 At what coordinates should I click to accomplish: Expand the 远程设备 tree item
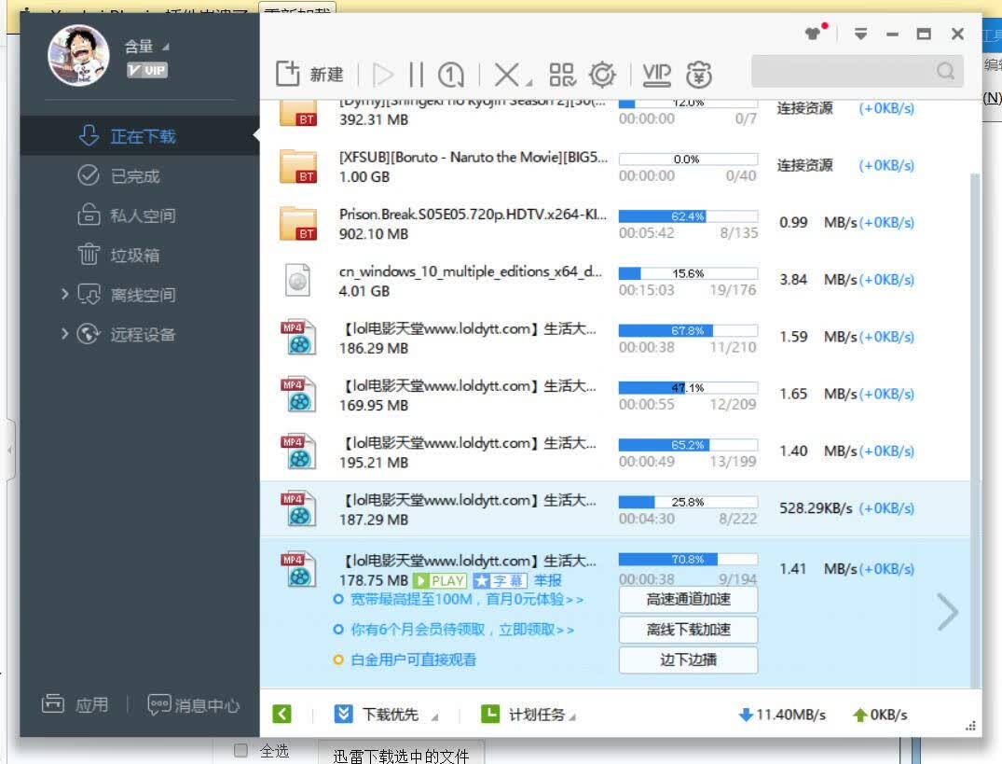tap(64, 334)
